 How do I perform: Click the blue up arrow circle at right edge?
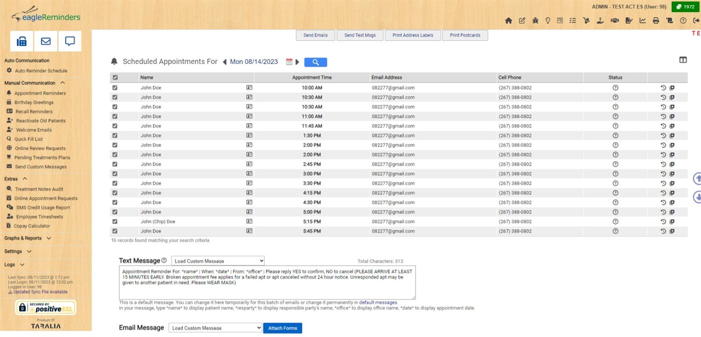pos(697,179)
